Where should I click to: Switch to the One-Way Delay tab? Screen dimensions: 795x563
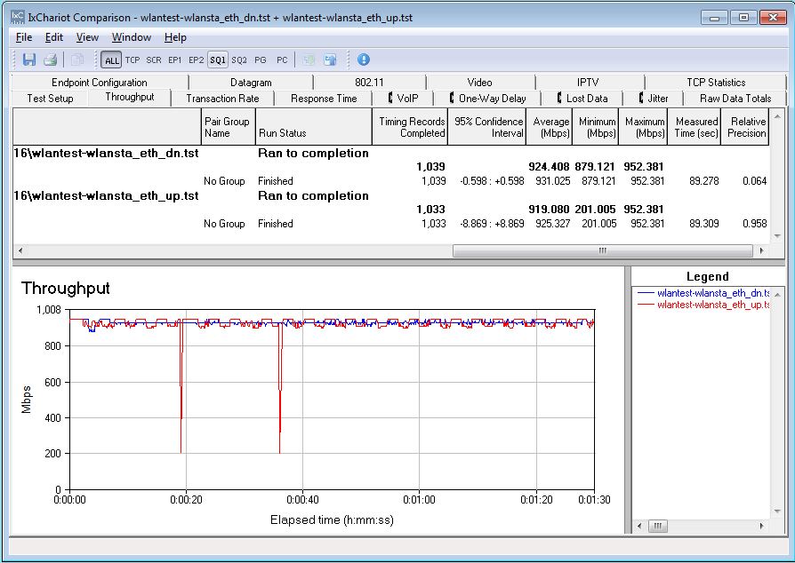pyautogui.click(x=487, y=99)
